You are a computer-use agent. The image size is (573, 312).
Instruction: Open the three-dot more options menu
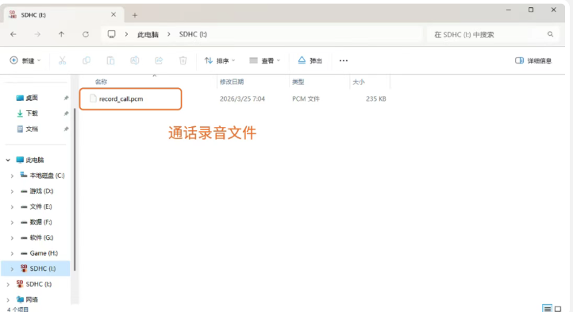[x=344, y=60]
